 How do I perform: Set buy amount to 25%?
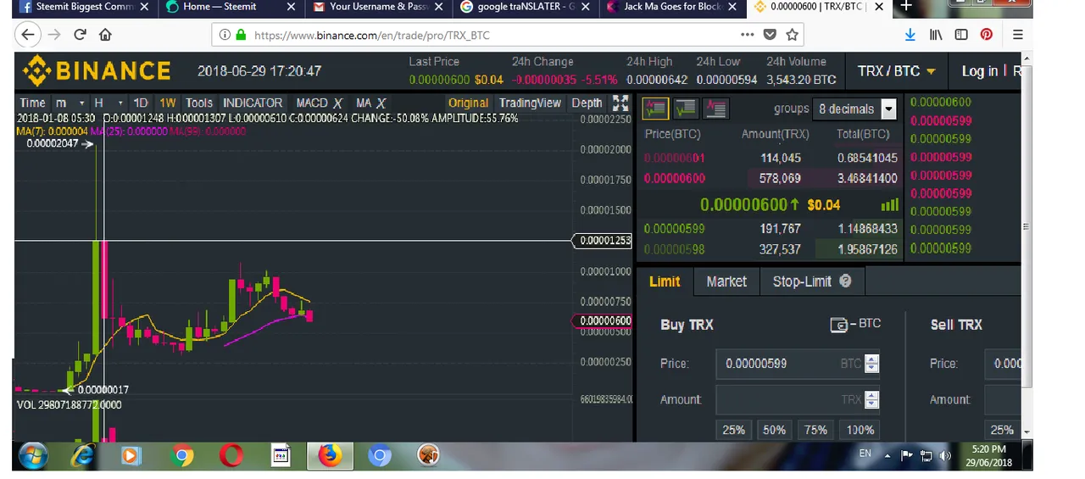click(x=733, y=430)
